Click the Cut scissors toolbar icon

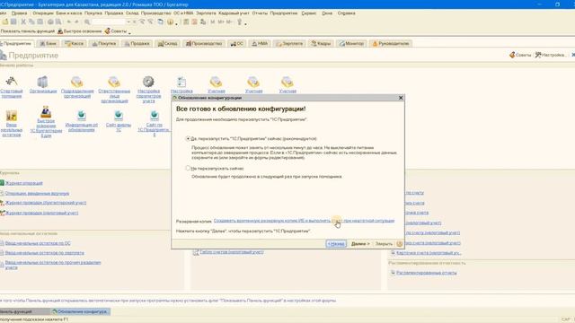23,22
